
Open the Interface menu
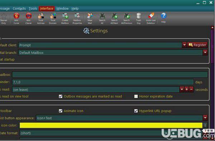[x=47, y=9]
